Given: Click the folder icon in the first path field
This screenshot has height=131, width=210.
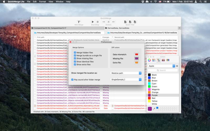Looking at the screenshot, I should (x=35, y=33).
